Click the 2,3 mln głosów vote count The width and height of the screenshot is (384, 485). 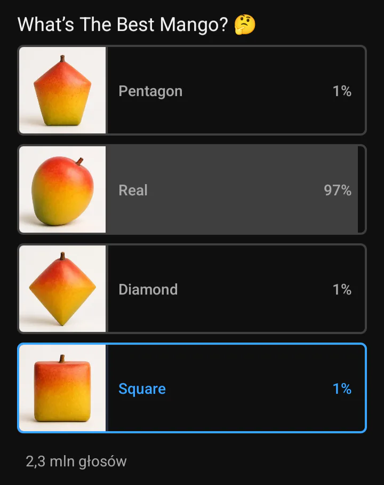(x=76, y=462)
